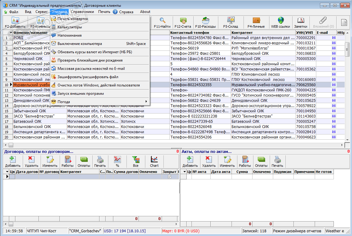
Task: Sort by Контрагент column header in clients grid
Action: 263,33
